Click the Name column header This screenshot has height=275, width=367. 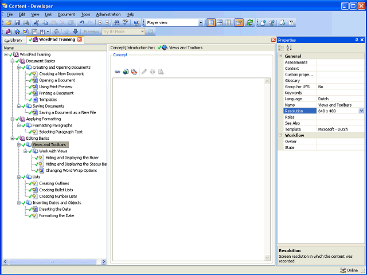pos(54,48)
